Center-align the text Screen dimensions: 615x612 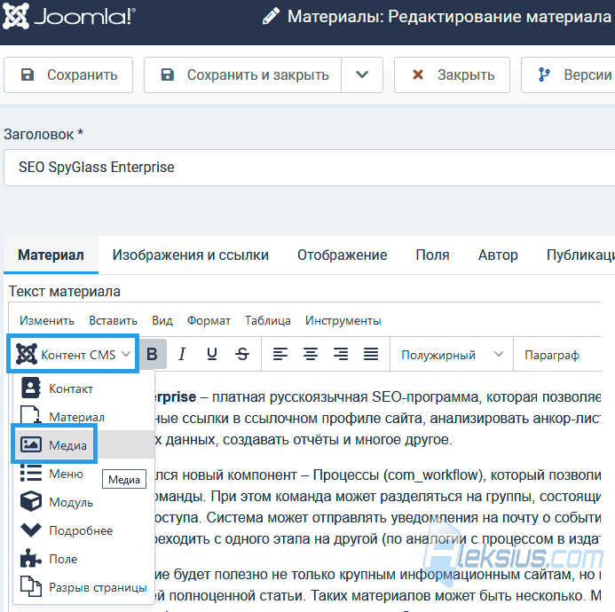[x=311, y=354]
